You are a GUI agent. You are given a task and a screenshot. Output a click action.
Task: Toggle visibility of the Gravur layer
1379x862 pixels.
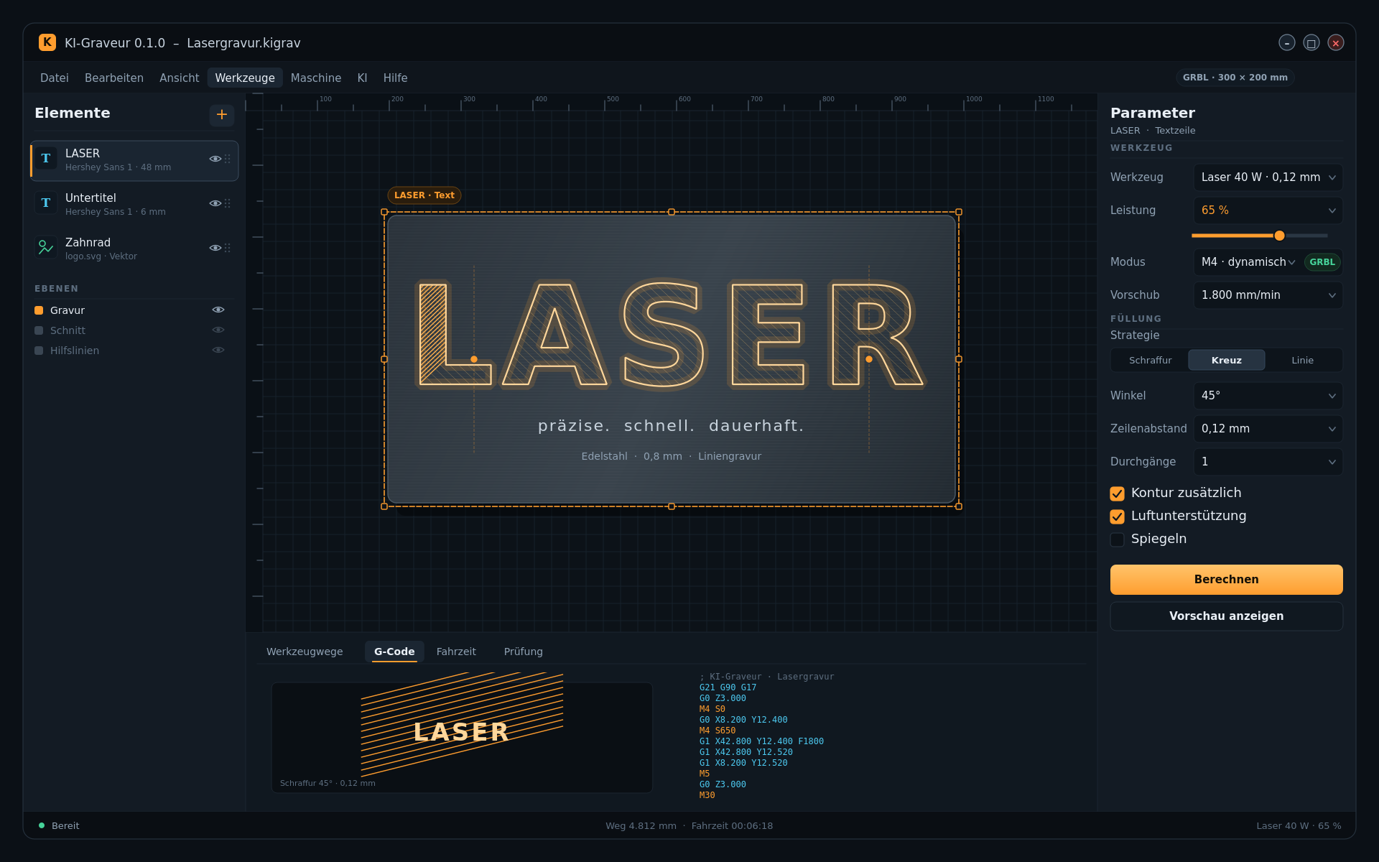coord(218,310)
